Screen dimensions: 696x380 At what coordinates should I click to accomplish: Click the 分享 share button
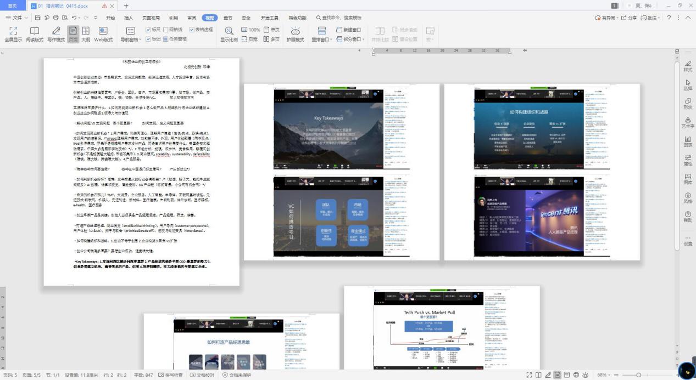click(629, 18)
